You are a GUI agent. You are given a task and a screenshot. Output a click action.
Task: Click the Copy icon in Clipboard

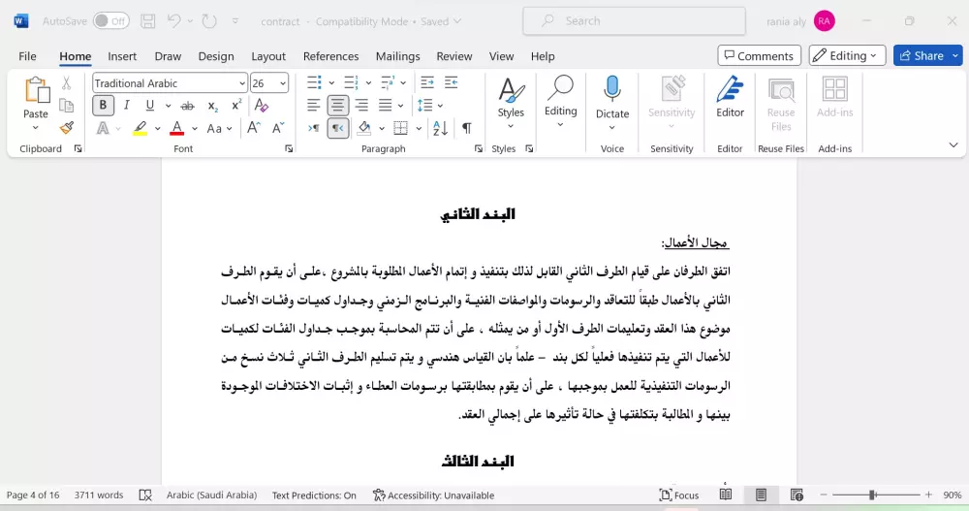(66, 106)
